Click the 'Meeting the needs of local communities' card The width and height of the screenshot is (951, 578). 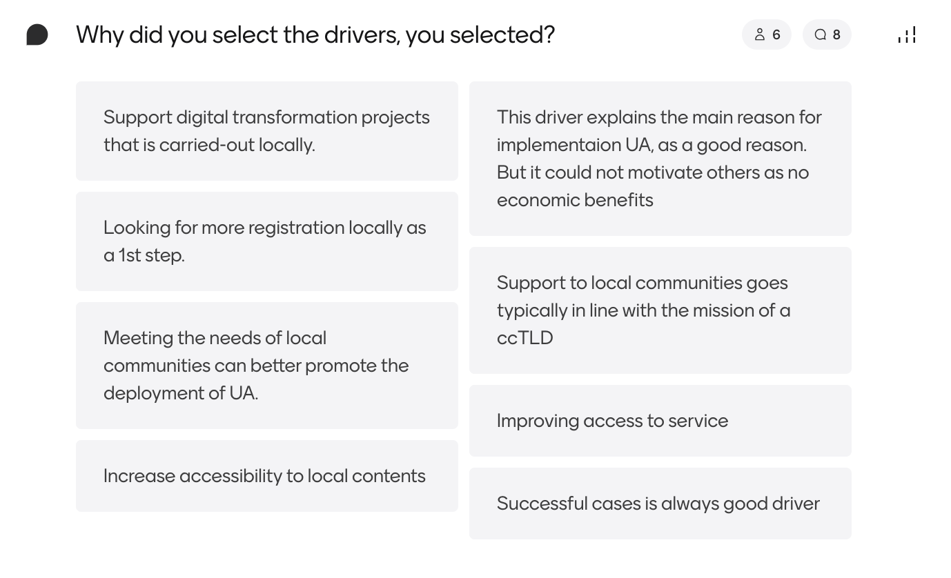coord(267,366)
